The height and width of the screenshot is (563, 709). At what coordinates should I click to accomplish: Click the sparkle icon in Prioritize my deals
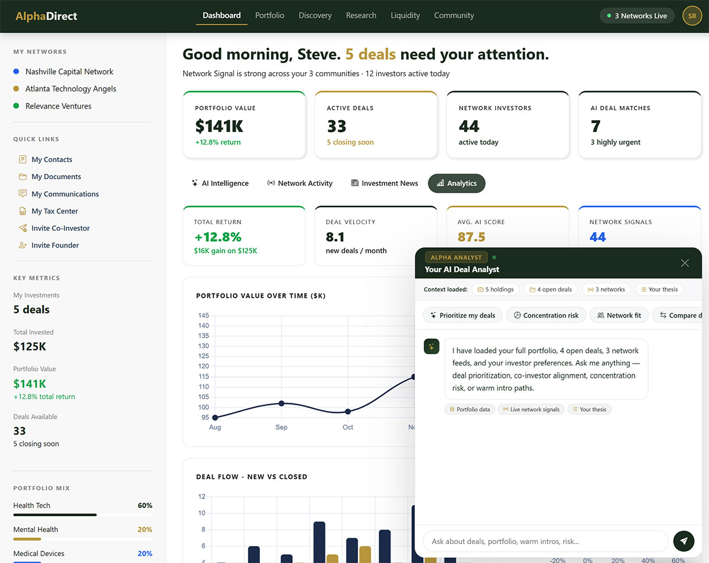click(x=434, y=315)
